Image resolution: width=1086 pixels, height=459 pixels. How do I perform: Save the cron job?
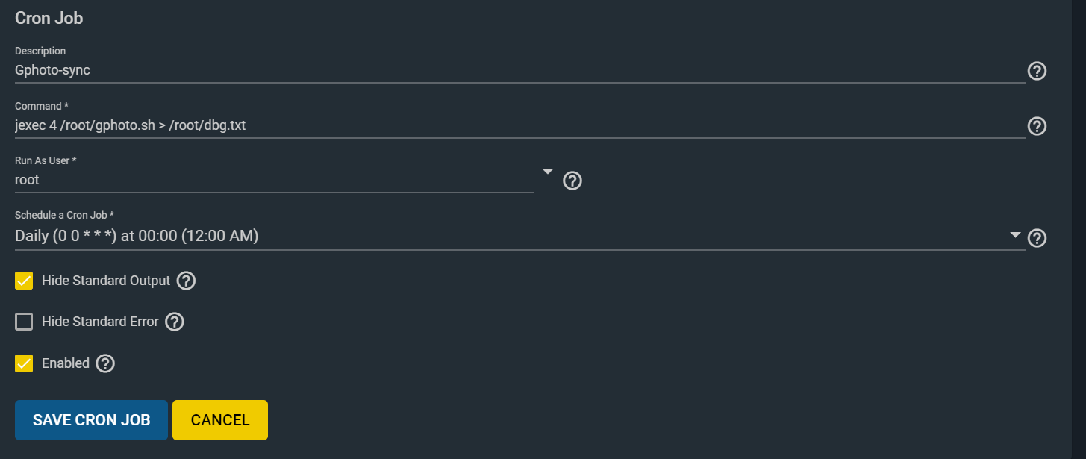[x=91, y=420]
